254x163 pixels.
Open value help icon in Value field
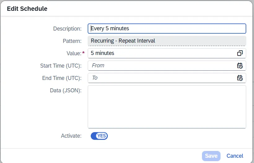[x=240, y=53]
